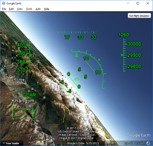Image resolution: width=153 pixels, height=146 pixels.
Task: Click the airspeed pointer triangle near 390
Action: pos(31,55)
